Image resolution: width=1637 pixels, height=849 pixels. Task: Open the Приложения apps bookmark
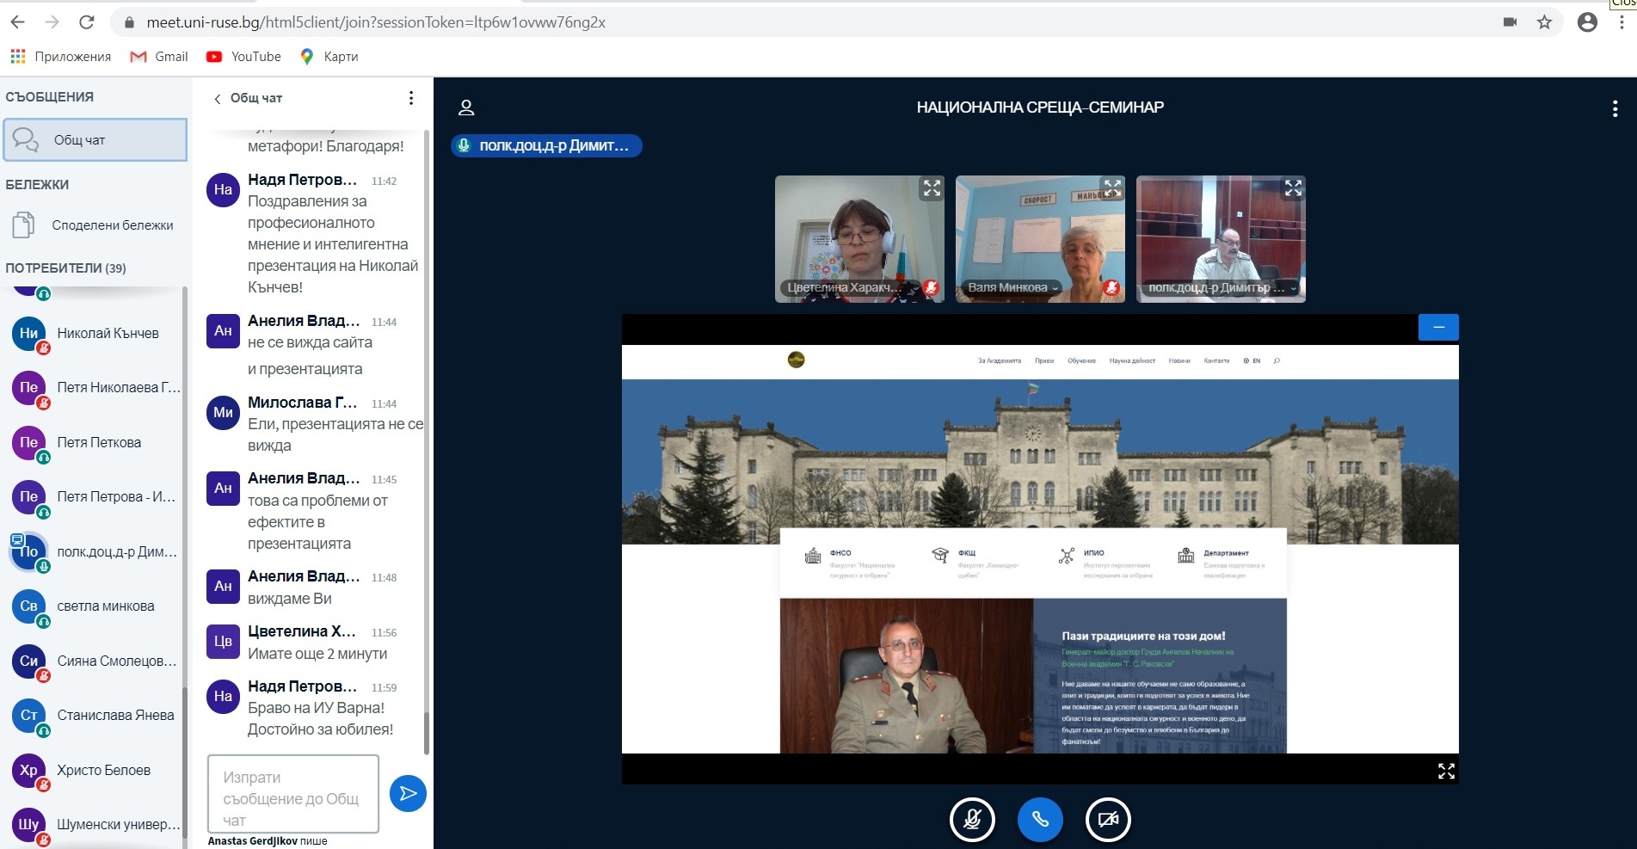tap(60, 57)
